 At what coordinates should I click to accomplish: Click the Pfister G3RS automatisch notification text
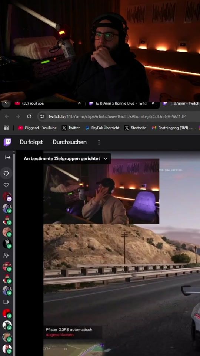click(69, 329)
